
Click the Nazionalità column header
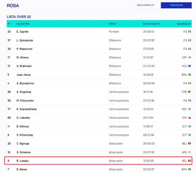click(x=184, y=24)
